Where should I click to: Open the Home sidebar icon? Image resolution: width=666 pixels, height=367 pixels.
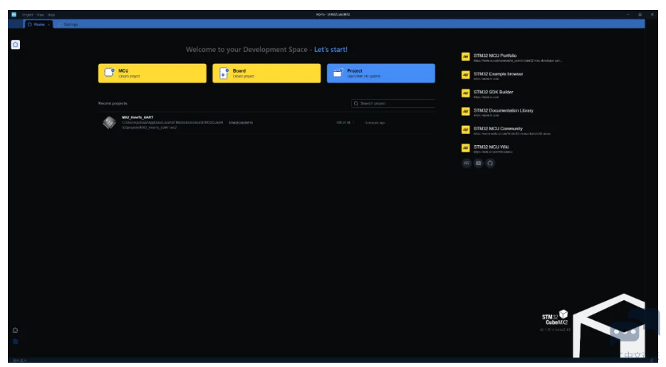(15, 45)
